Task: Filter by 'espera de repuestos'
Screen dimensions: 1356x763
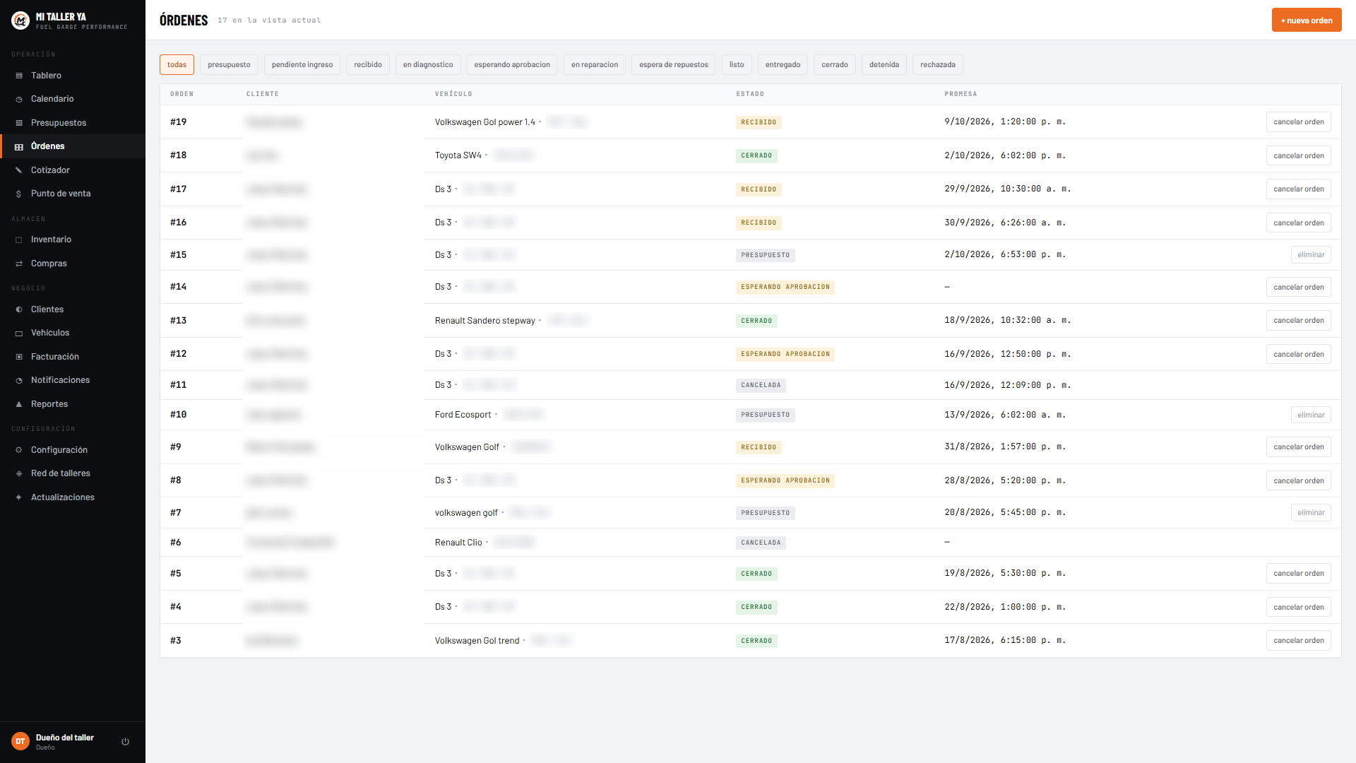Action: click(x=674, y=65)
